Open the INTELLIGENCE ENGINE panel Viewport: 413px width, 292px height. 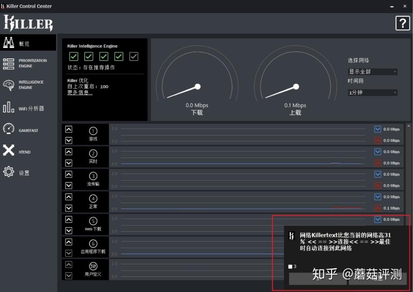click(28, 84)
